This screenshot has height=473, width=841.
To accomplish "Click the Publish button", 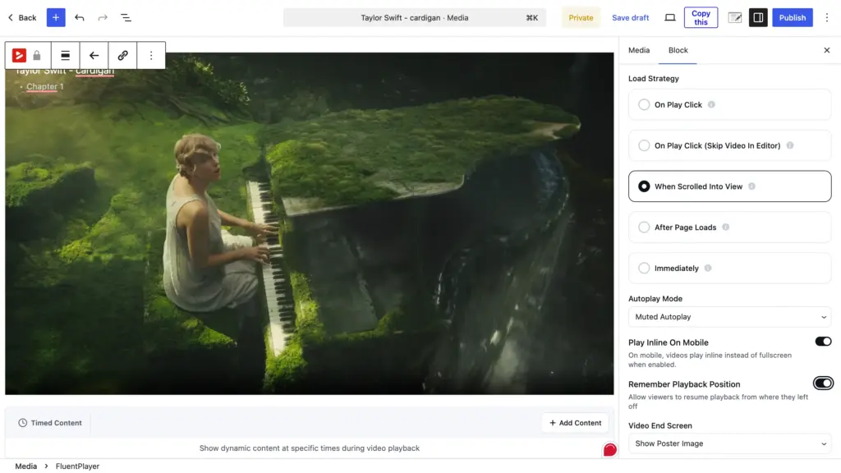I will point(793,18).
